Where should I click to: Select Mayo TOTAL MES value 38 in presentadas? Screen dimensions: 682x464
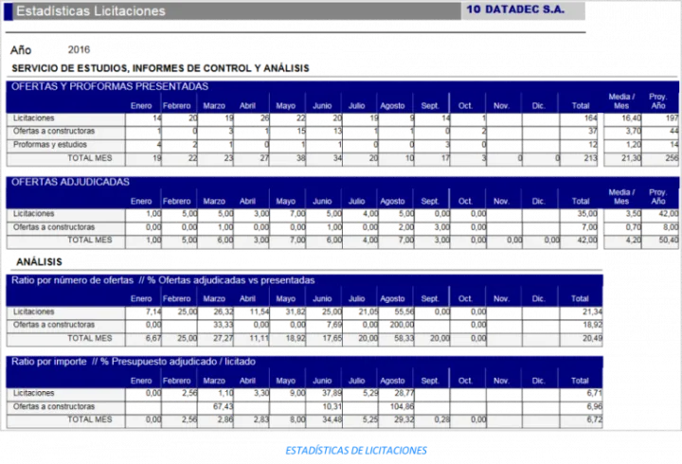301,158
